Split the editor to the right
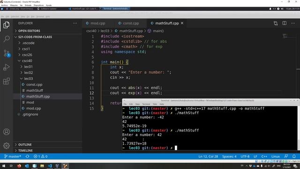Image resolution: width=300 pixels, height=169 pixels. (285, 23)
